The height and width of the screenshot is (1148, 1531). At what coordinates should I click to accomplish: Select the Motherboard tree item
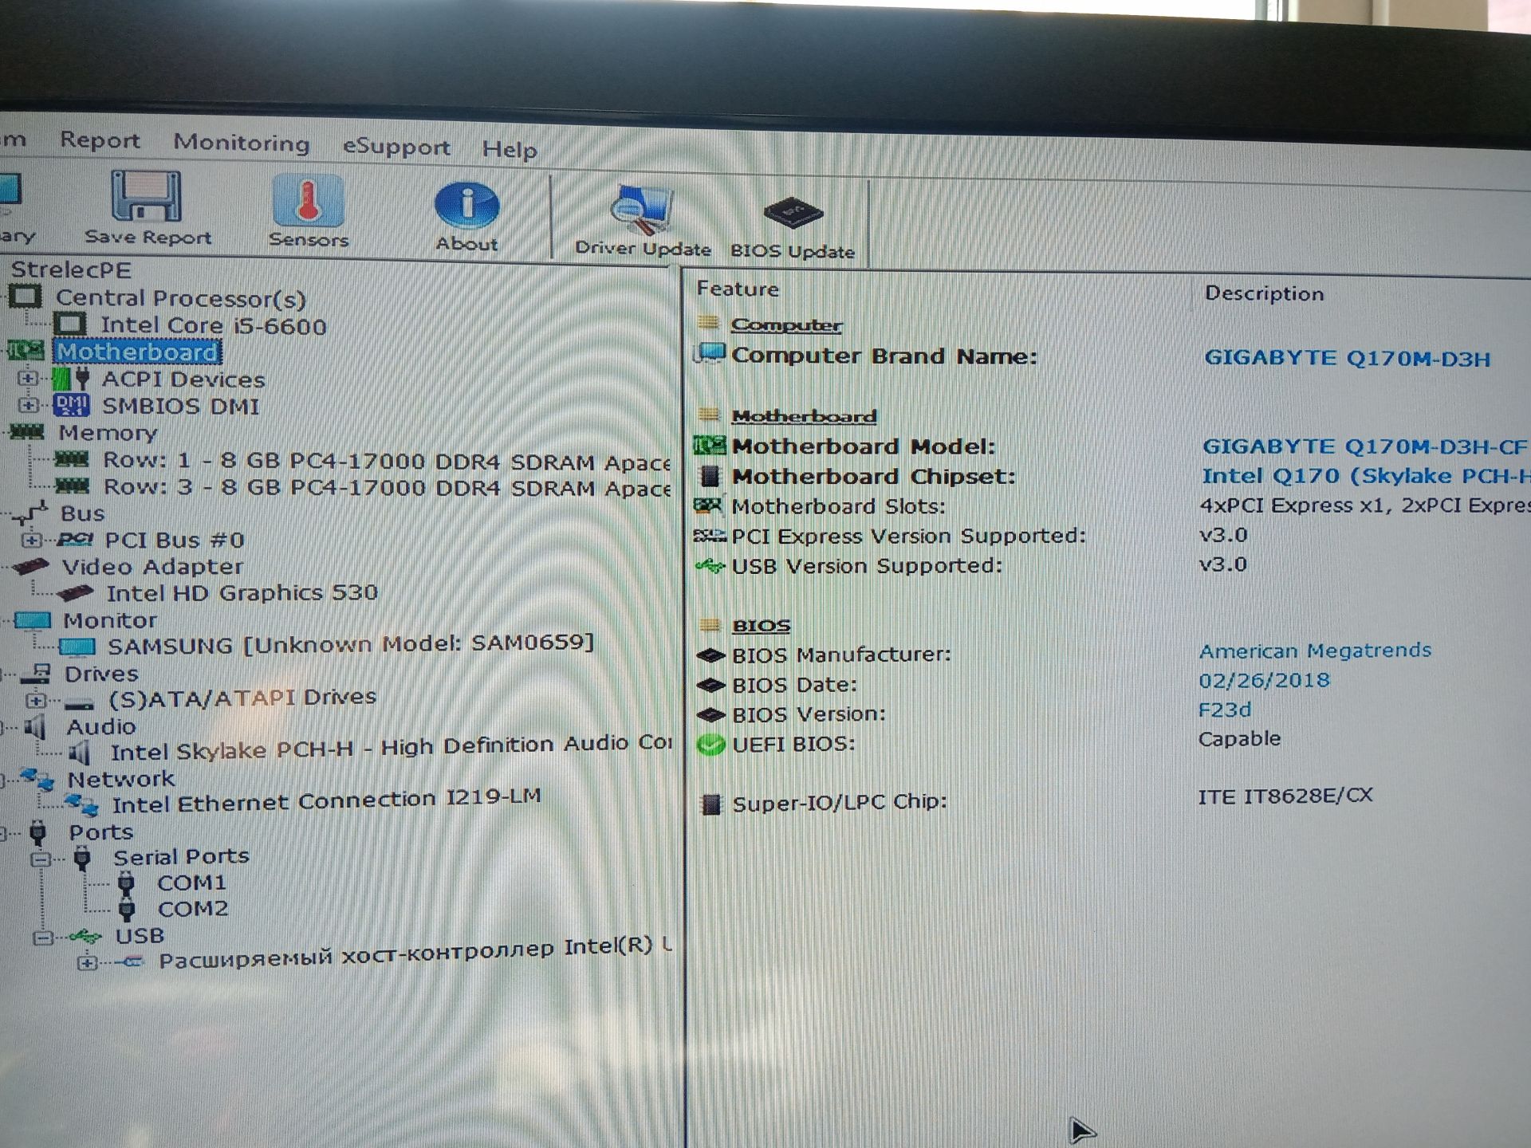(x=137, y=352)
